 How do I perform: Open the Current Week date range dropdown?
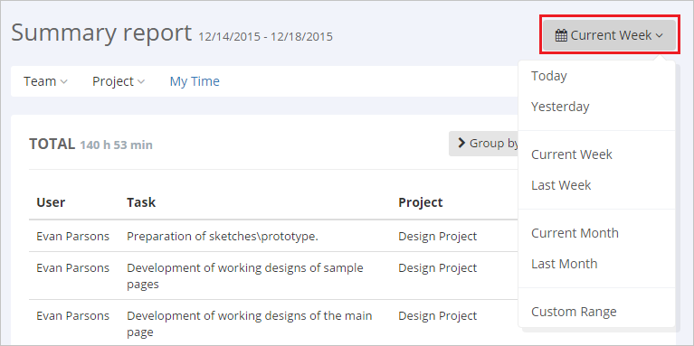coord(609,35)
